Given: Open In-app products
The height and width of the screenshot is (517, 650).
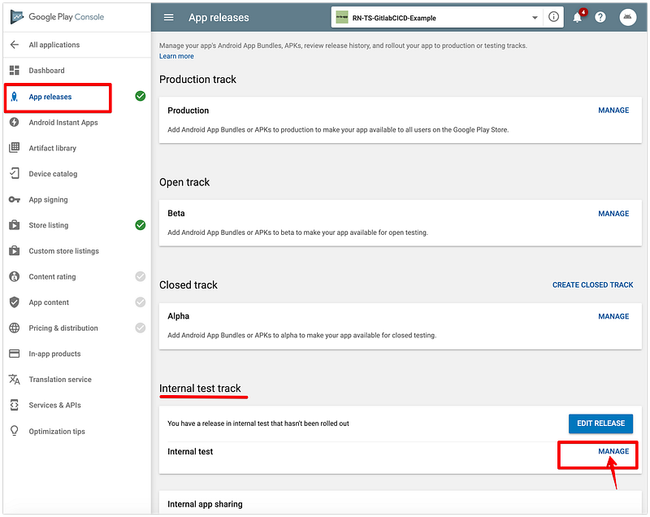Looking at the screenshot, I should click(54, 354).
